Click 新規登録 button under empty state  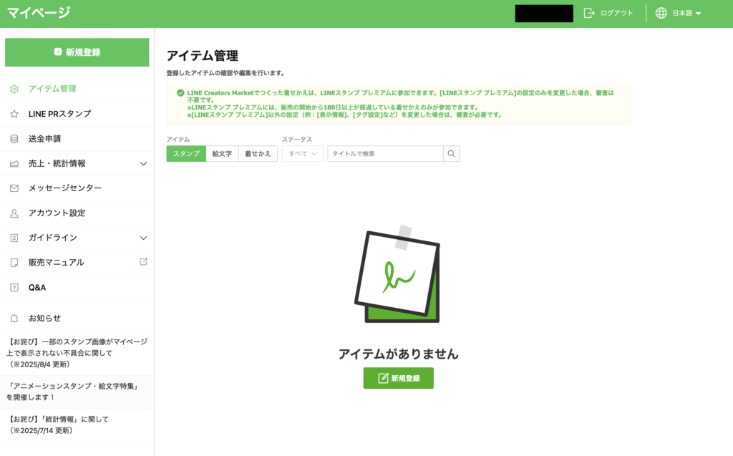398,379
